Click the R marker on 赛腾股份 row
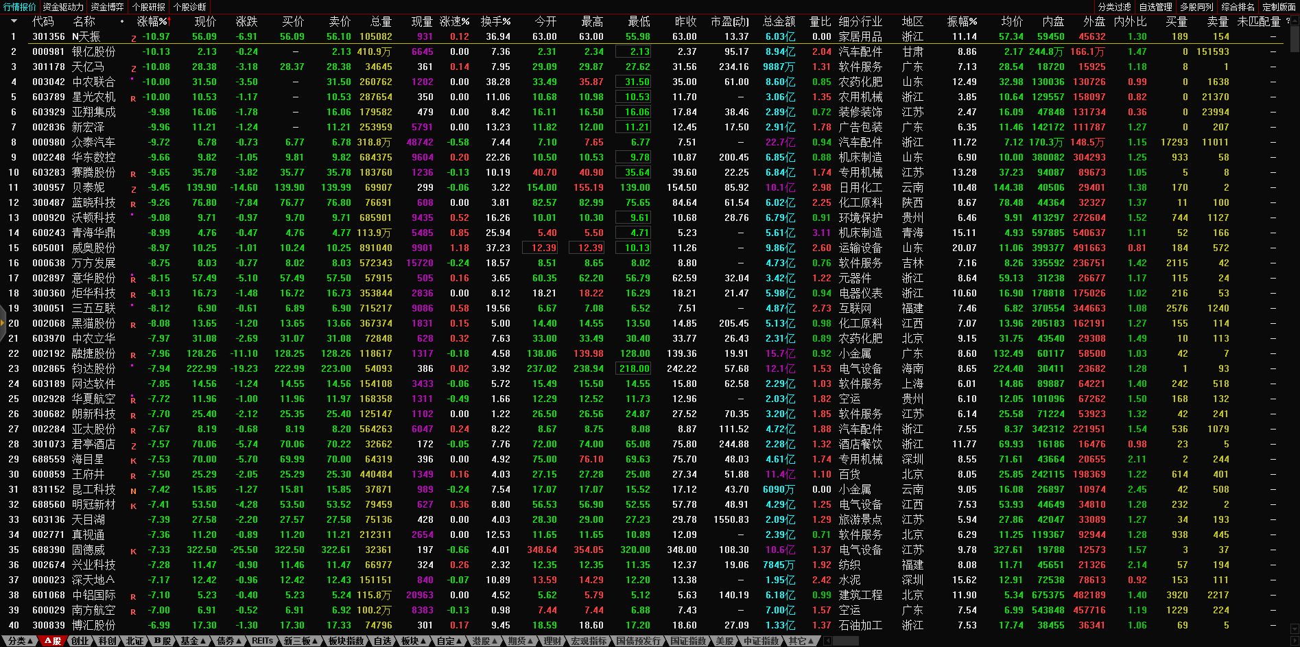Viewport: 1300px width, 647px height. tap(133, 174)
